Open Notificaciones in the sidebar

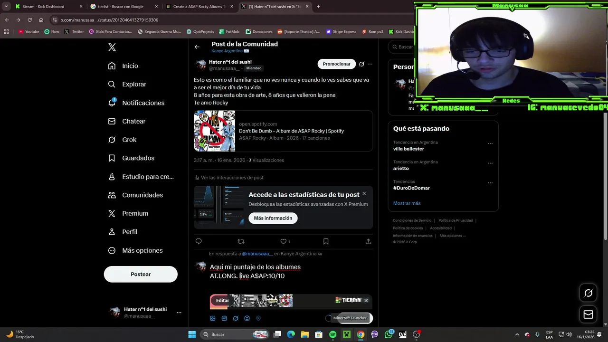tap(136, 103)
